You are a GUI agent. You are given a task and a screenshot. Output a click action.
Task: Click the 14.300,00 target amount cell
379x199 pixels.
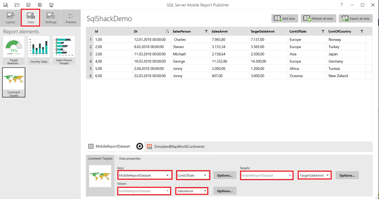(x=268, y=61)
